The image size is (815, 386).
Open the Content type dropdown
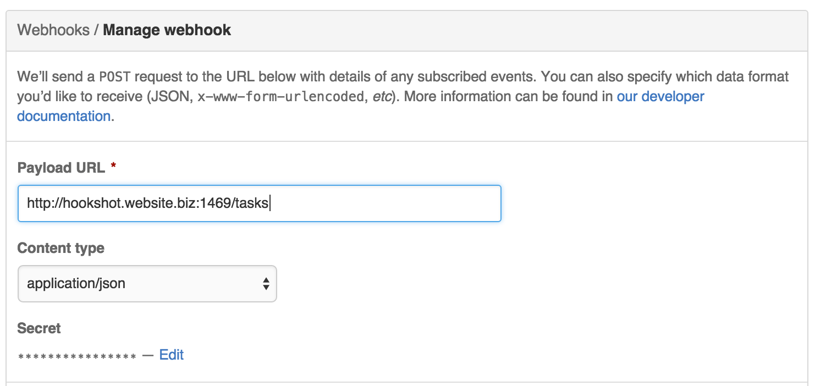(147, 284)
